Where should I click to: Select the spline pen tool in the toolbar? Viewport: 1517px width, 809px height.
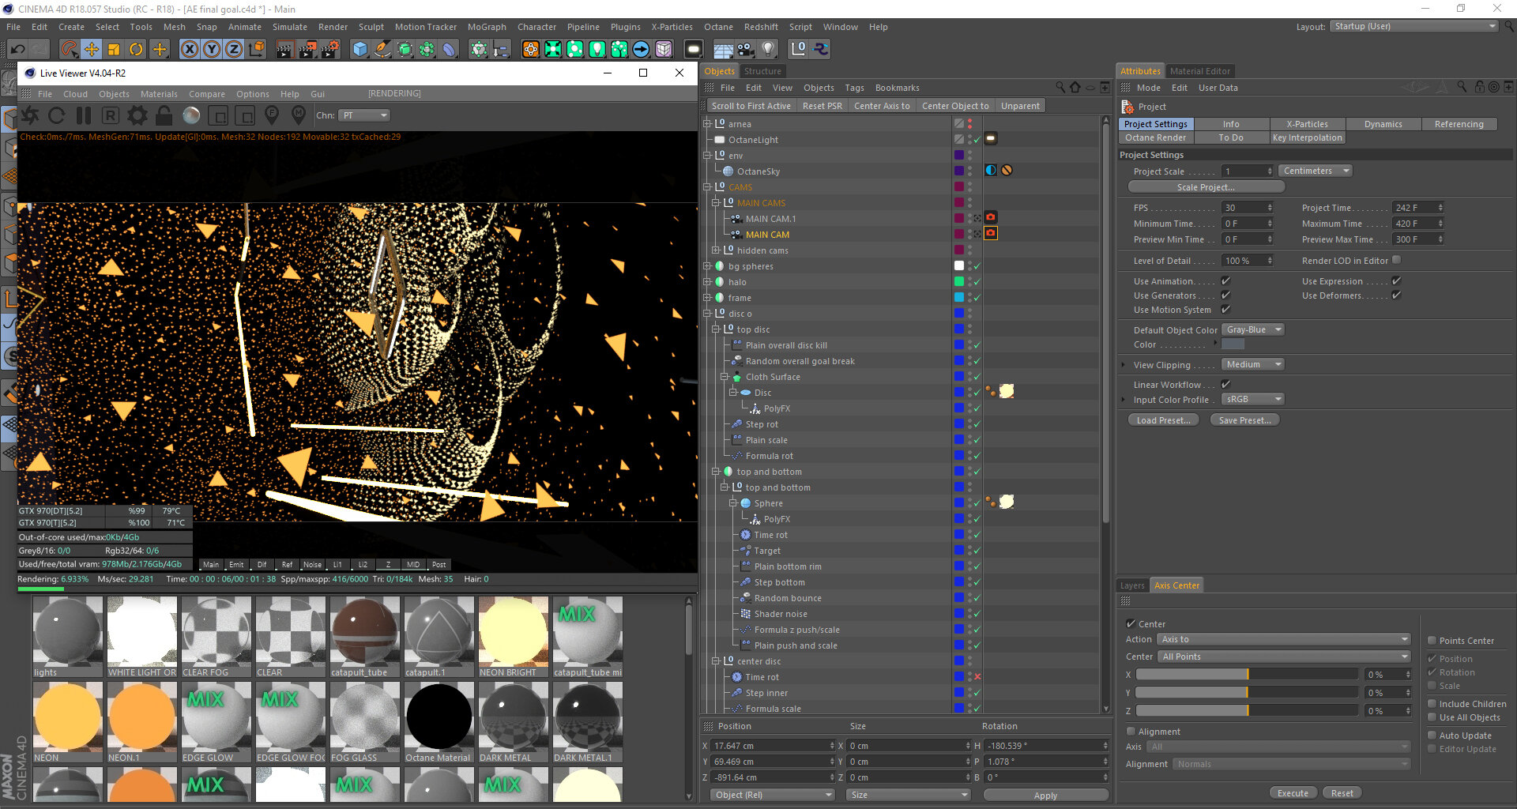(x=382, y=49)
